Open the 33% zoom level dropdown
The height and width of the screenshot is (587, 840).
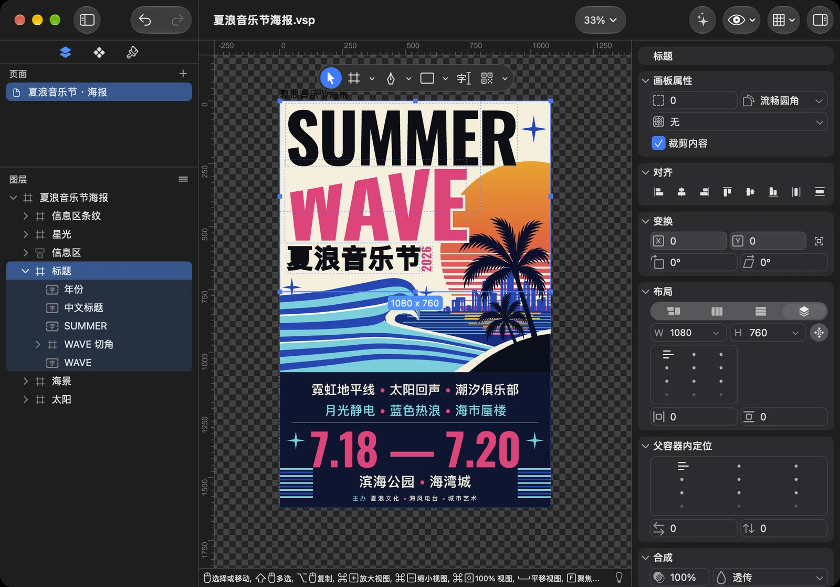click(601, 20)
